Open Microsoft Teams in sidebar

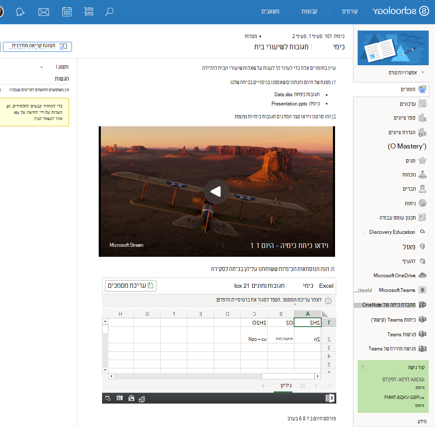[x=397, y=290]
